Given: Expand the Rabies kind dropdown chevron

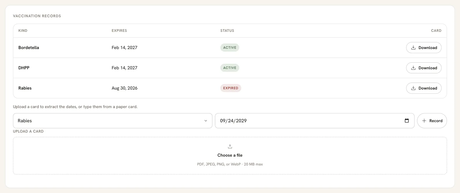Looking at the screenshot, I should (x=206, y=121).
